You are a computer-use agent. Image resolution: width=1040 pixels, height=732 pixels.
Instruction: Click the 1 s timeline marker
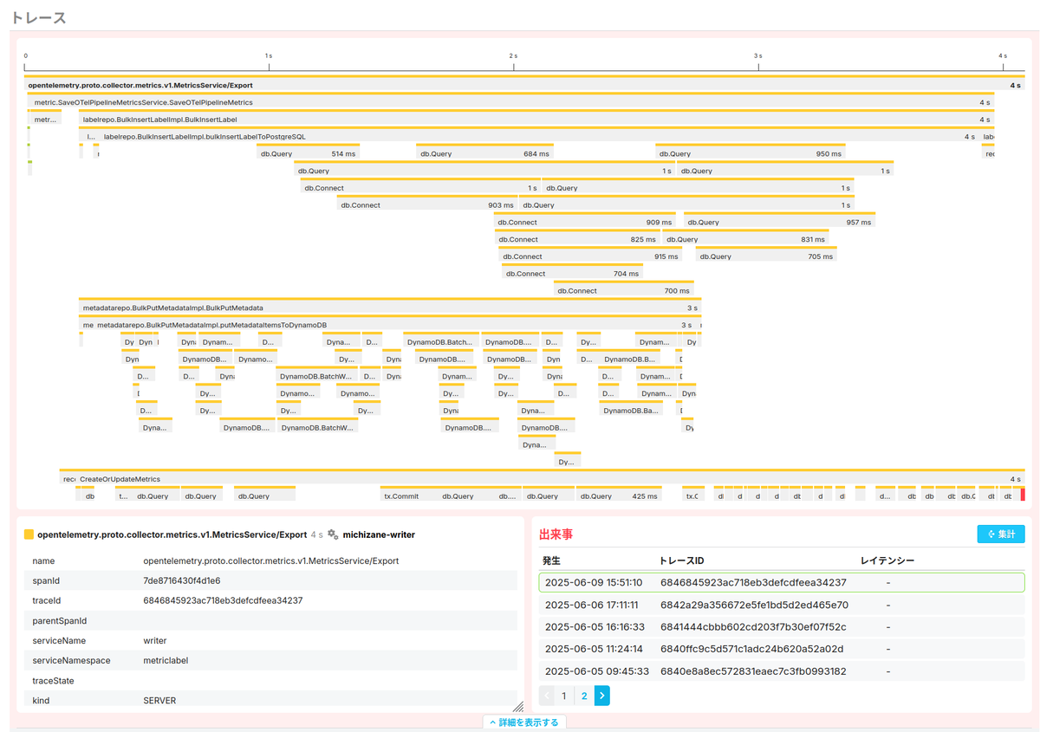(x=270, y=55)
